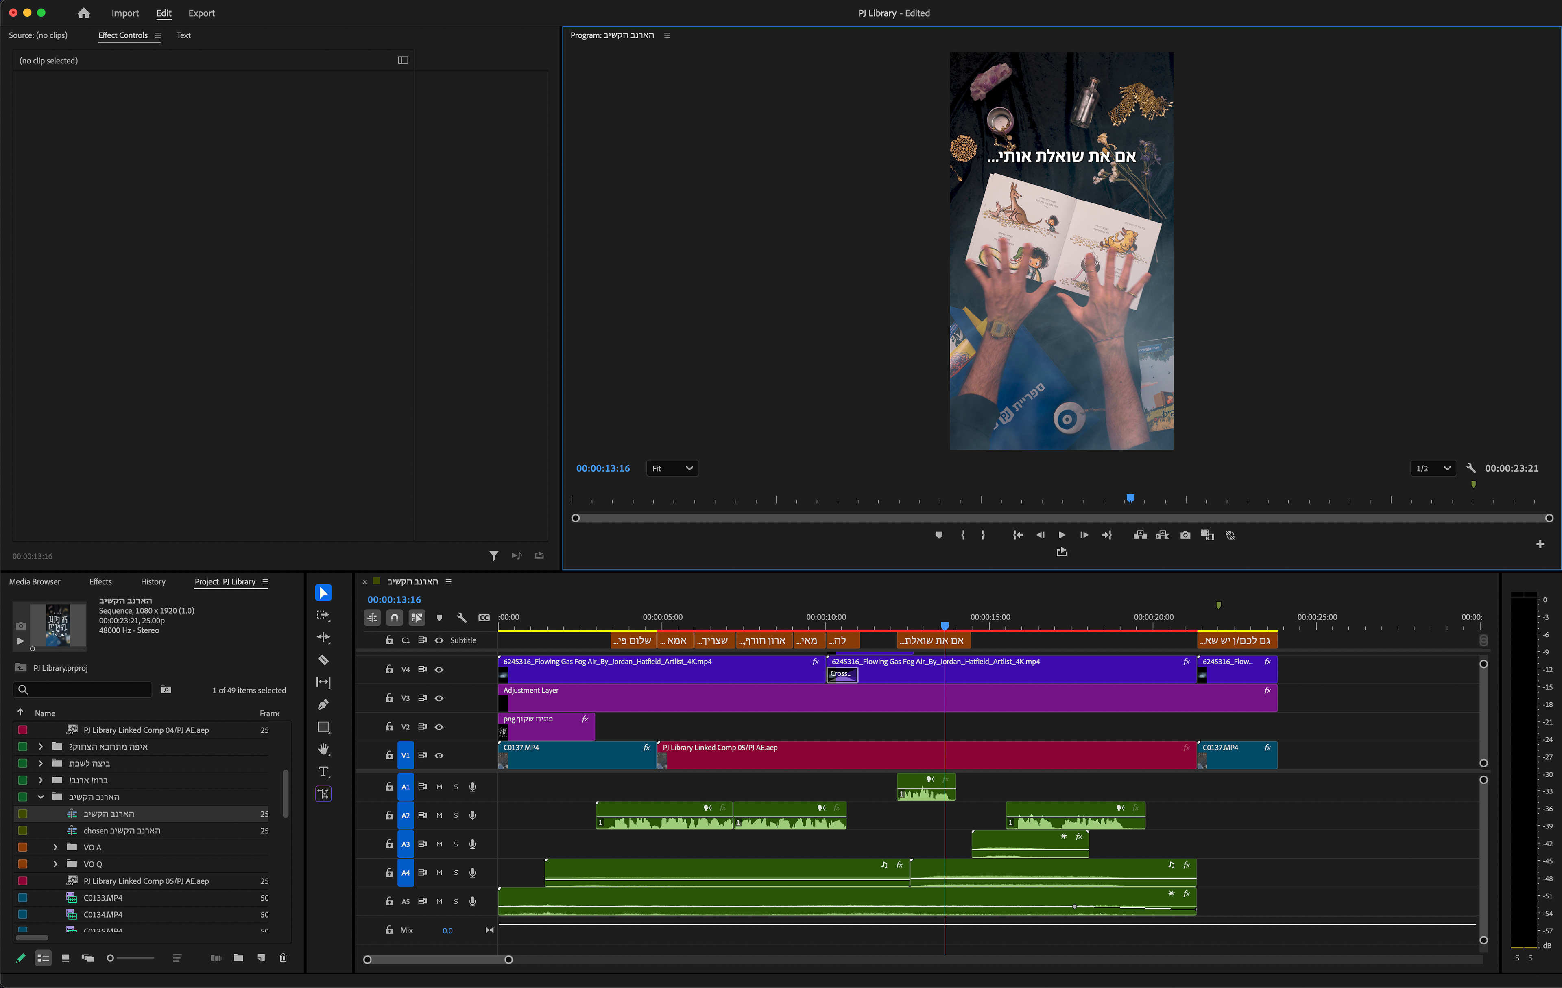Viewport: 1562px width, 988px height.
Task: Select the Ripple Edit tool
Action: [323, 638]
